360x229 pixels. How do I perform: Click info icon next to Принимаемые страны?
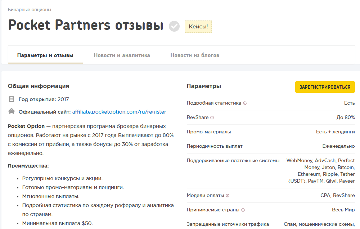click(243, 210)
